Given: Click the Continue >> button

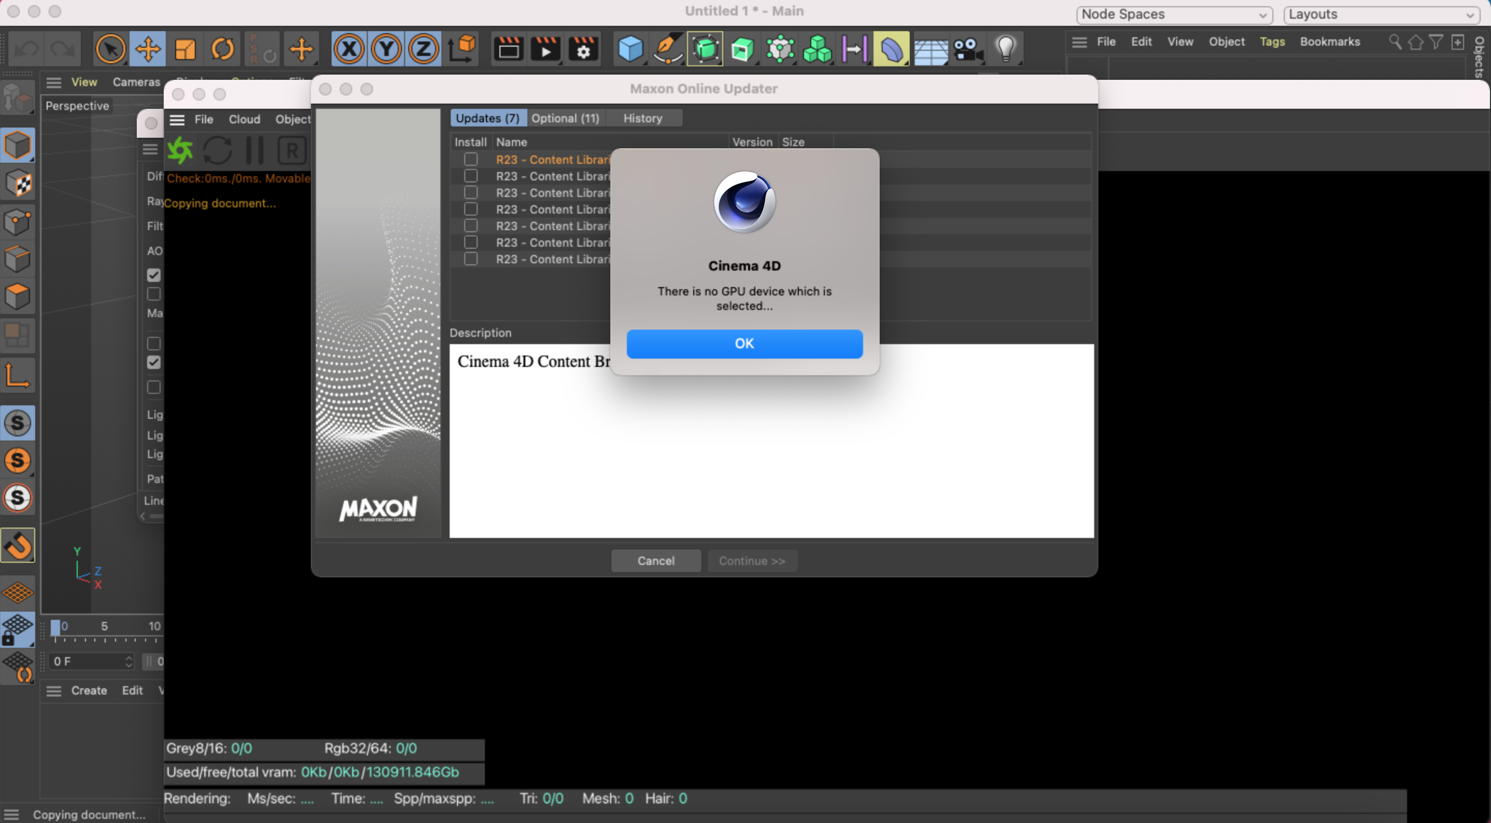Looking at the screenshot, I should pyautogui.click(x=752, y=560).
